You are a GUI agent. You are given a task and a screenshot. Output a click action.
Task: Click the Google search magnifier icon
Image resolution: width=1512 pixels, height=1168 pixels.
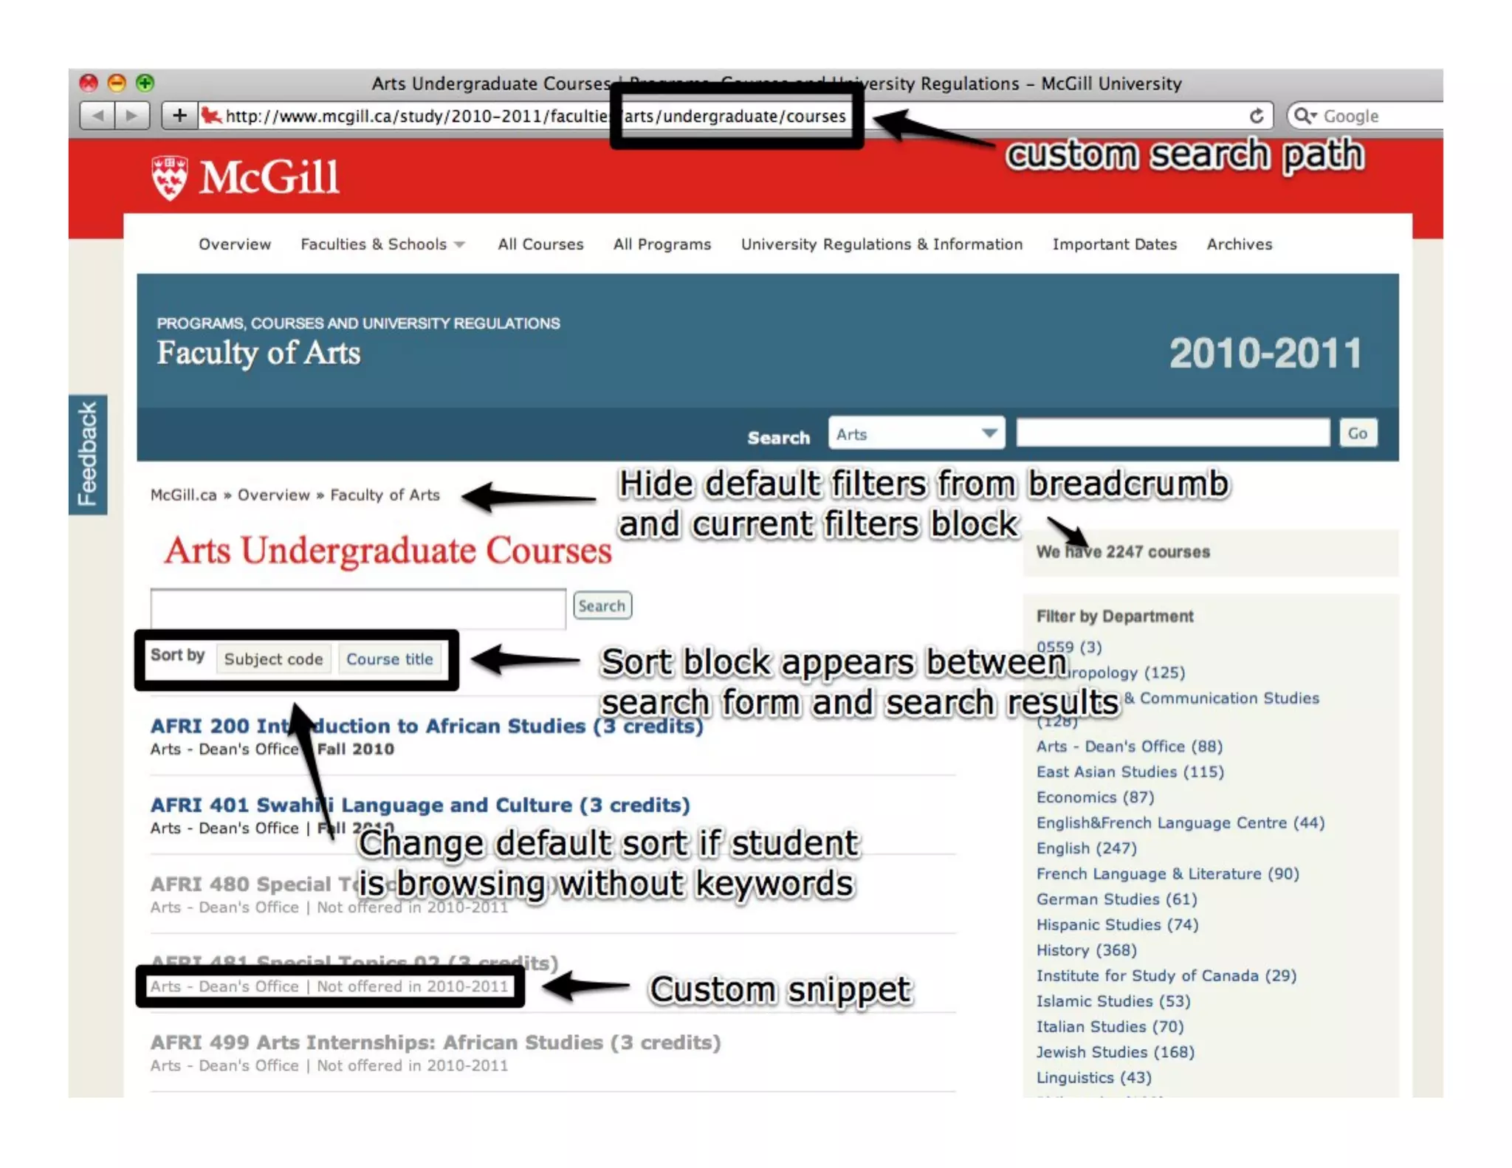[x=1303, y=116]
